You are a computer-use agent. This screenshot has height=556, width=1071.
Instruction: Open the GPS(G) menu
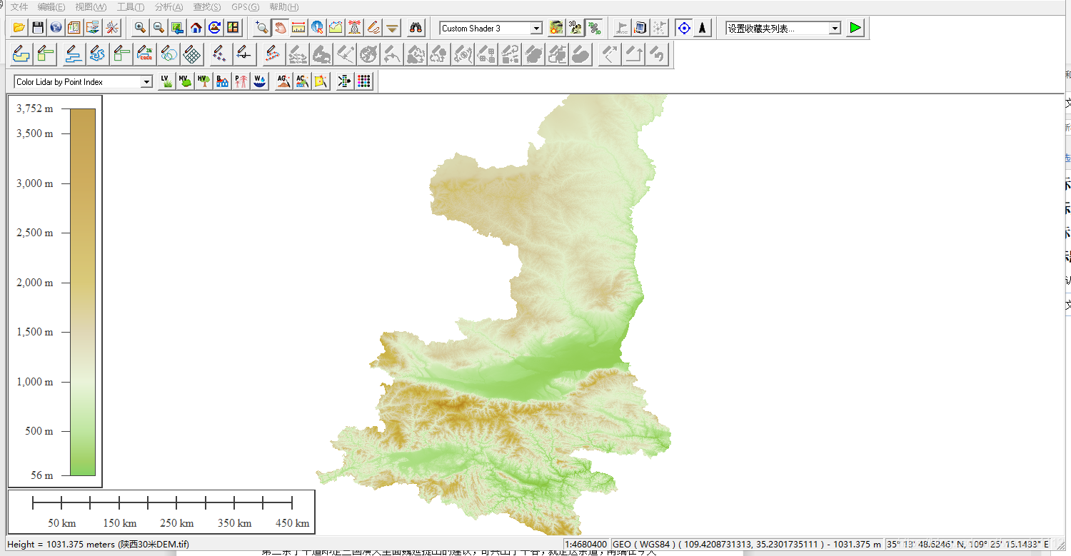click(x=246, y=6)
